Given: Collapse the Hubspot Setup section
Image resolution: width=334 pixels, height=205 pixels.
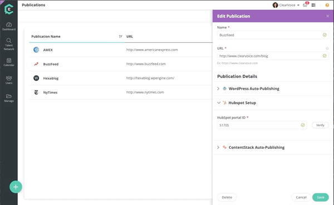Looking at the screenshot, I should [x=219, y=102].
